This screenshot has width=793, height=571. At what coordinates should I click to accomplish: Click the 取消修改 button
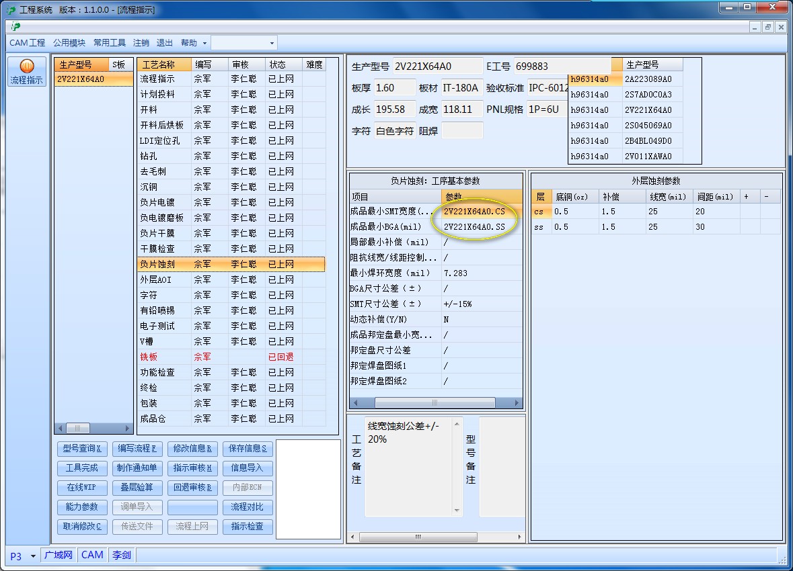click(82, 527)
